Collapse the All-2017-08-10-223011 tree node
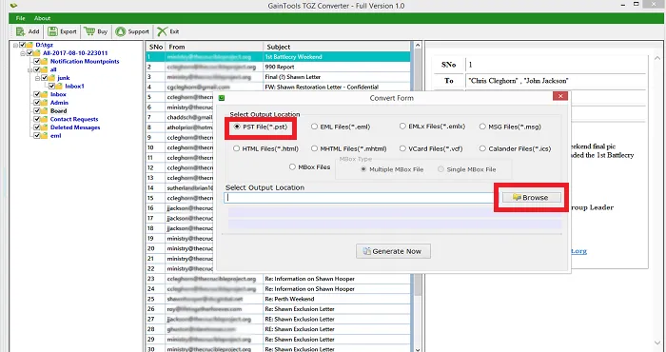The width and height of the screenshot is (666, 352). tap(23, 53)
